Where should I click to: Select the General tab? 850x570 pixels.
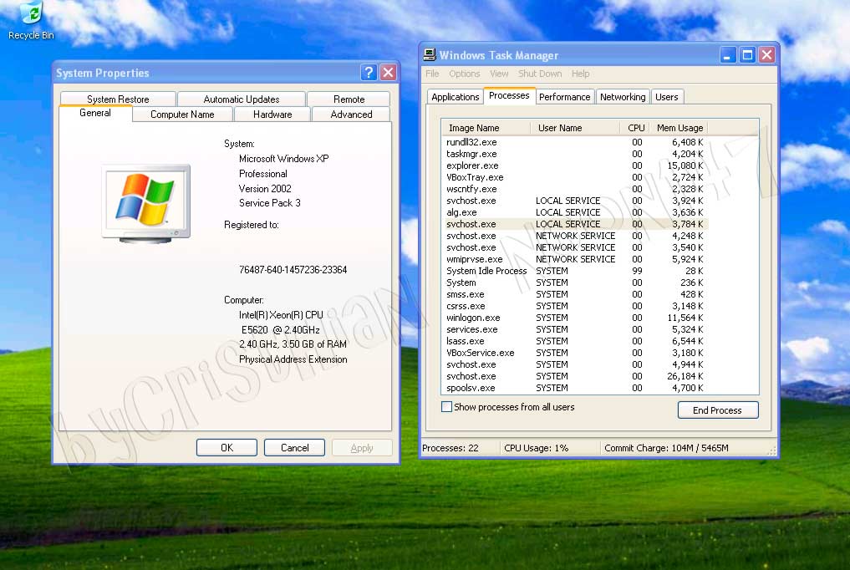95,113
